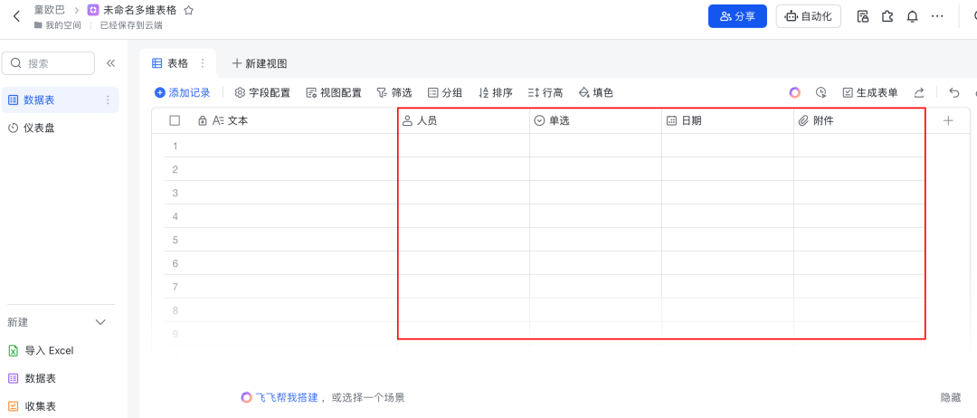Open 筛选 filter tool
This screenshot has height=418, width=977.
(x=394, y=92)
